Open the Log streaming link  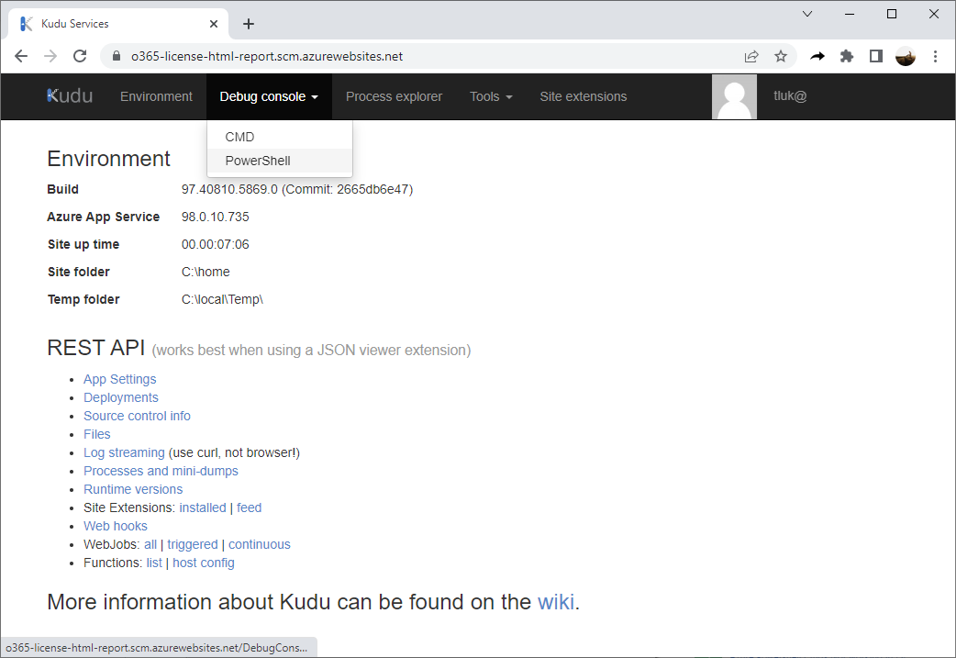[124, 452]
